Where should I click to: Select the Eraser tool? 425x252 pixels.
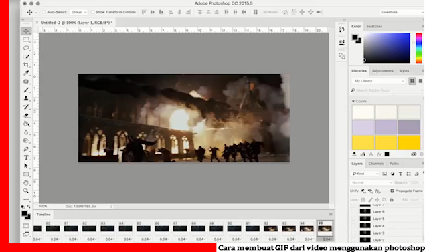[x=26, y=115]
